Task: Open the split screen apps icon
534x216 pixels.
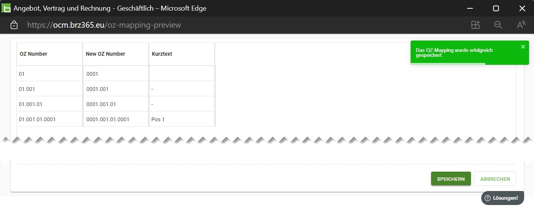Action: click(x=476, y=25)
